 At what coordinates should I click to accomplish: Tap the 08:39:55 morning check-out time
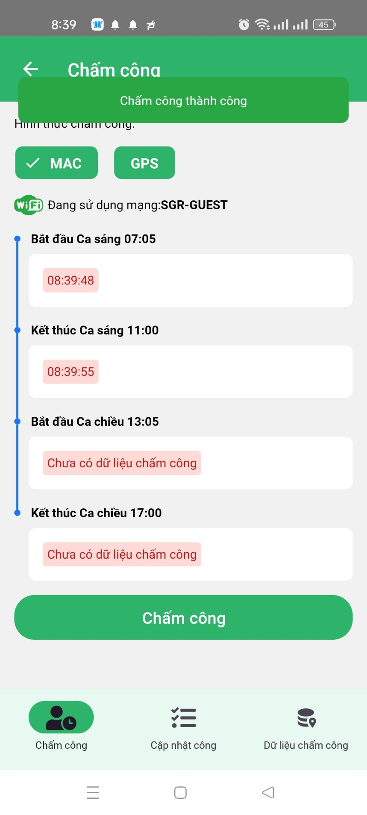(70, 372)
